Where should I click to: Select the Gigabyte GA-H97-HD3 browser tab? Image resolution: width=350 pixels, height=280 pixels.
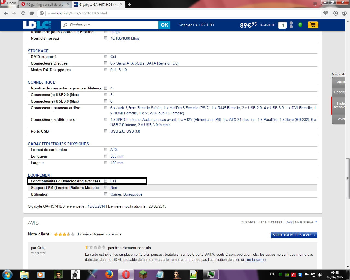(x=99, y=4)
